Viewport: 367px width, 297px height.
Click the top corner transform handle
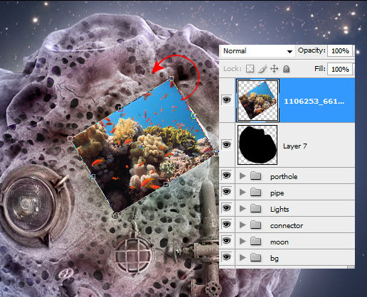(171, 78)
